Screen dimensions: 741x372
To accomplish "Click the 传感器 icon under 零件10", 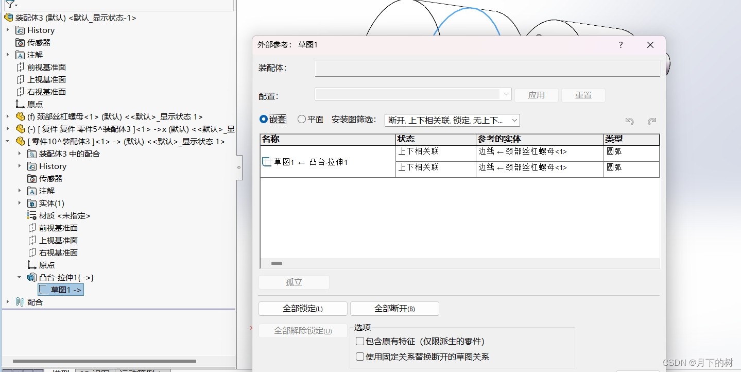I will coord(32,178).
